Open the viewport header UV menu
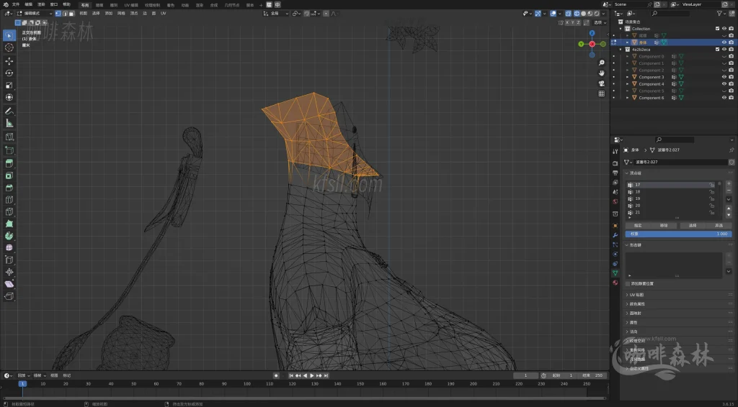Screen dimensions: 738x407 pos(164,14)
